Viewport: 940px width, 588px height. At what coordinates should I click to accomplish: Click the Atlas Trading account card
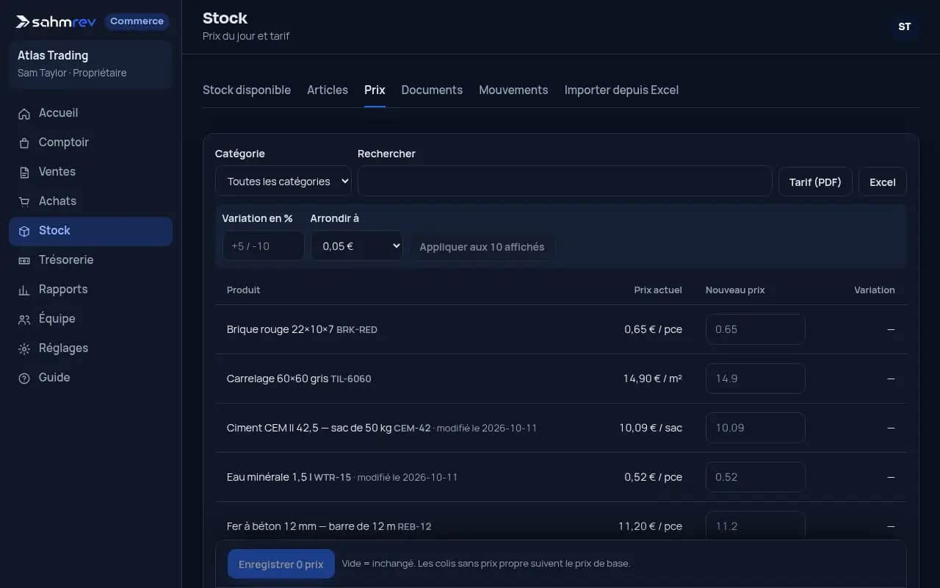(x=90, y=64)
